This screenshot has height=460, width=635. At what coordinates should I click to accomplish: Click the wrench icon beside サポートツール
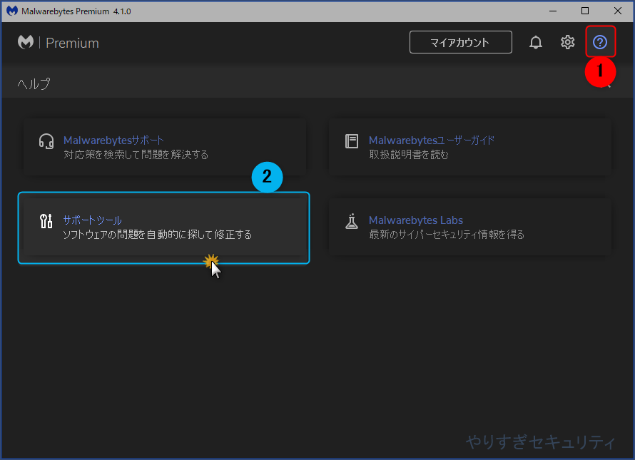[x=46, y=221]
